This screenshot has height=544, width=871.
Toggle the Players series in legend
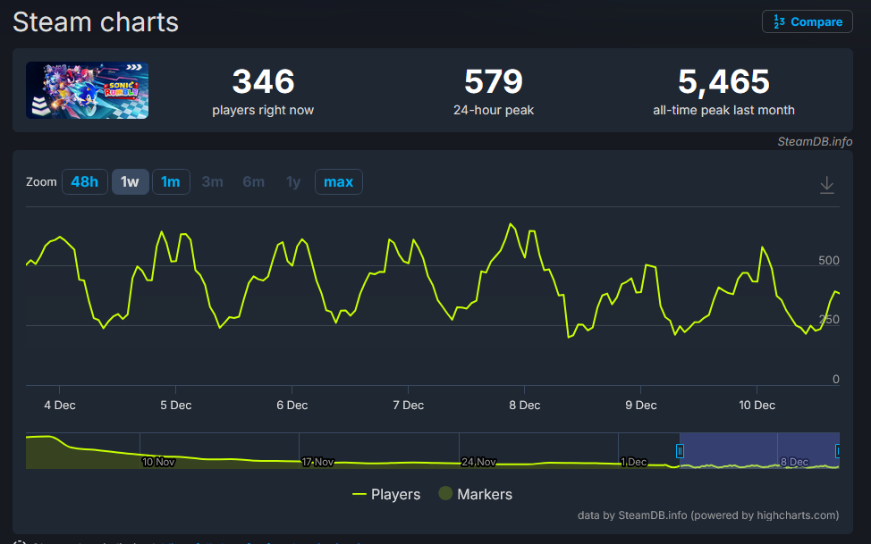click(386, 494)
